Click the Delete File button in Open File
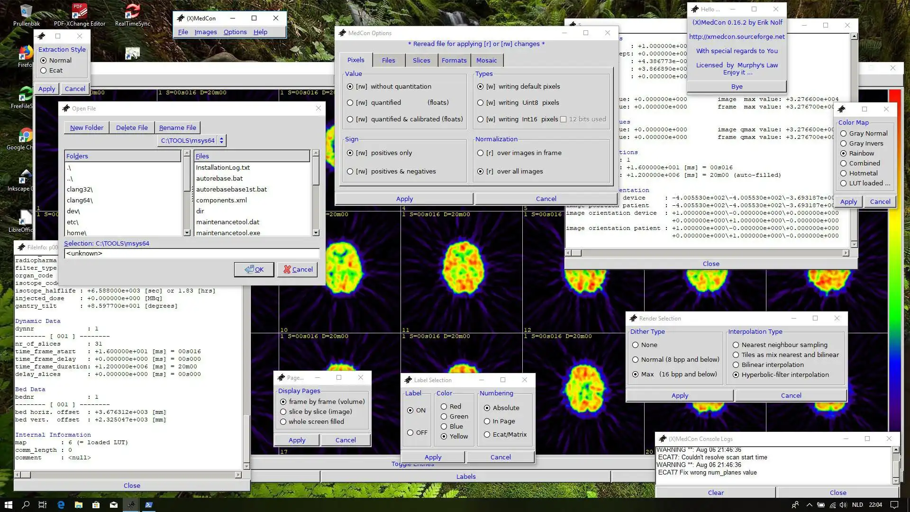Screen dimensions: 910x512 tap(132, 128)
